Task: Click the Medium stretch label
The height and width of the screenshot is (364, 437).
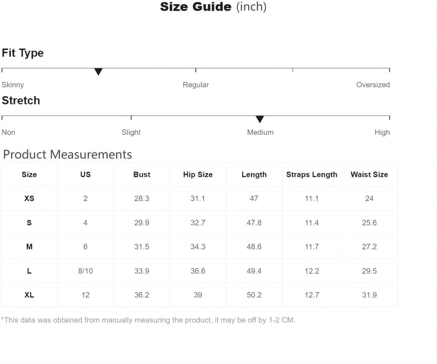Action: [x=260, y=132]
